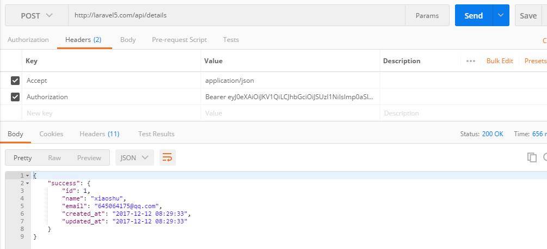
Task: Open the header Presets link
Action: [x=536, y=61]
